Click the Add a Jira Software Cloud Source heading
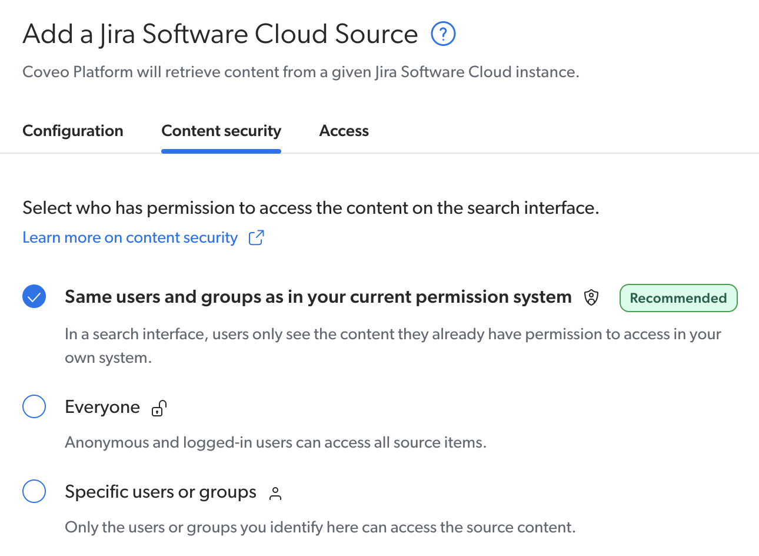 (x=220, y=34)
